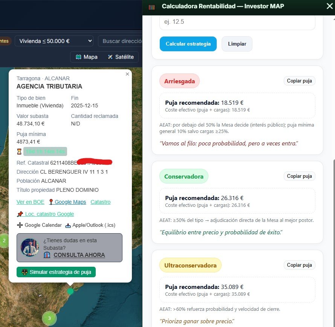Click the red pushpin for Loc. catastro Google
This screenshot has width=335, height=327.
pos(20,214)
